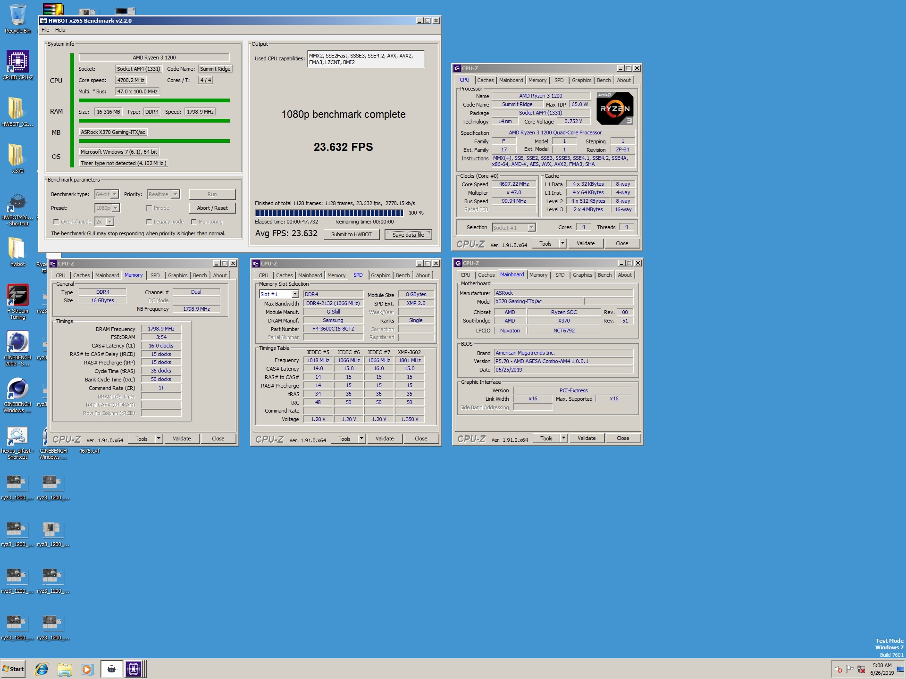Open Internet Explorer from taskbar
The height and width of the screenshot is (679, 906).
click(x=42, y=669)
